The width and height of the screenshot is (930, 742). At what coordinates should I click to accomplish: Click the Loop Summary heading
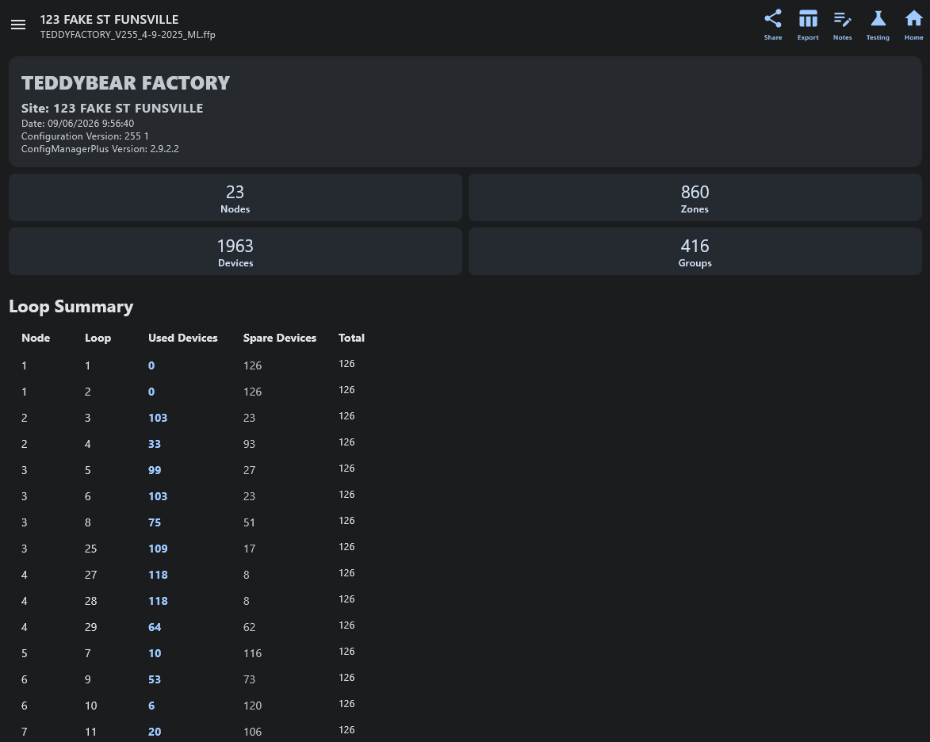71,307
